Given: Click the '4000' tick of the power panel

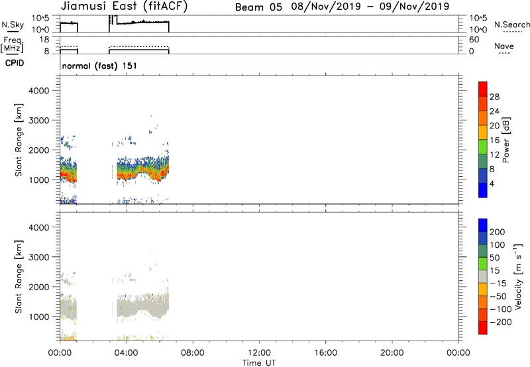Looking at the screenshot, I should [39, 91].
